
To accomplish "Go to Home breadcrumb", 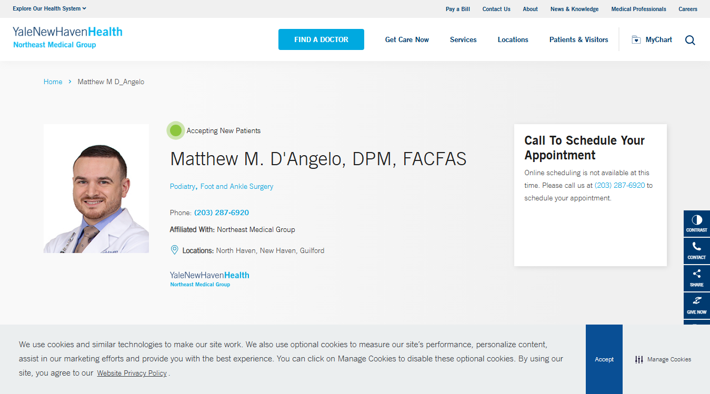I will pos(53,82).
